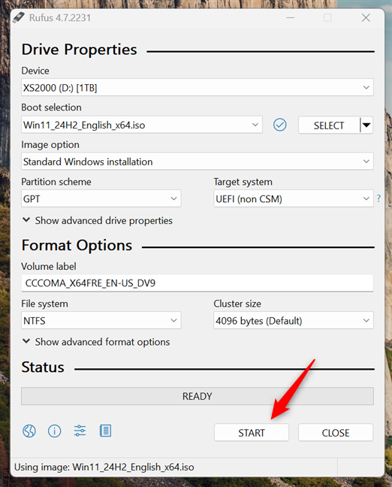
Task: Click the Drive Properties heading
Action: (x=79, y=50)
